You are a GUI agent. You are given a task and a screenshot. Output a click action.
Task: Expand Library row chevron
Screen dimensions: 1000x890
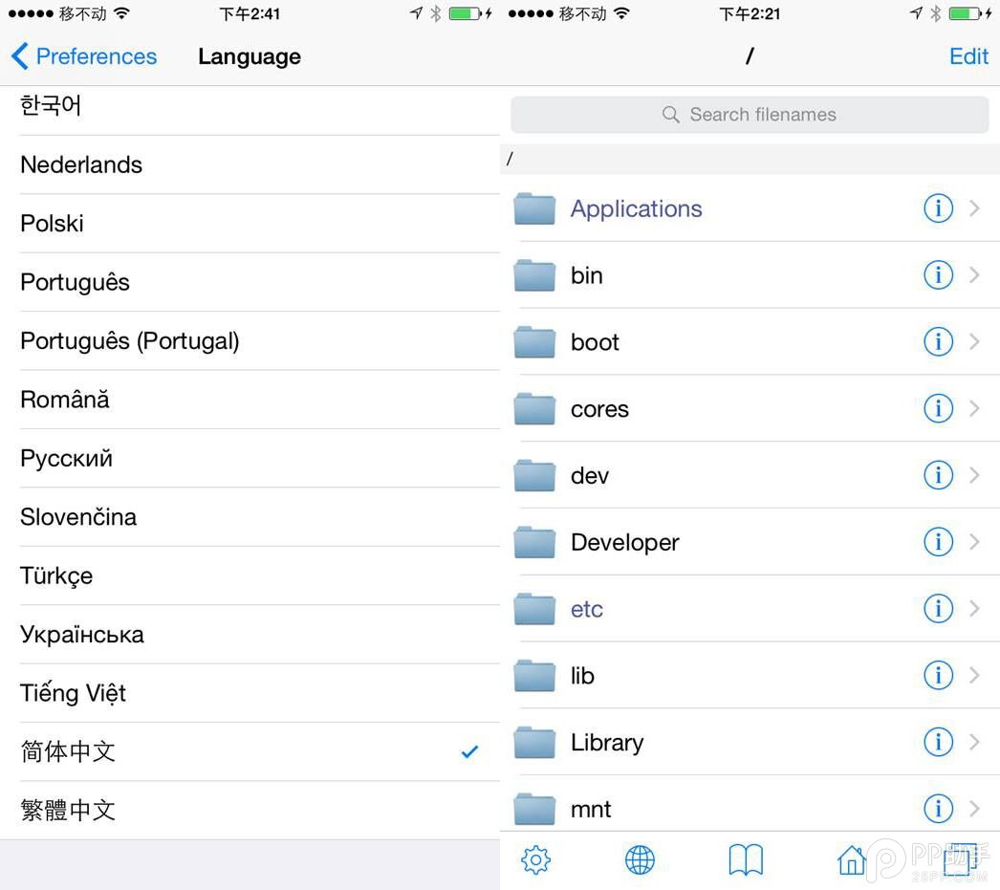pyautogui.click(x=974, y=742)
